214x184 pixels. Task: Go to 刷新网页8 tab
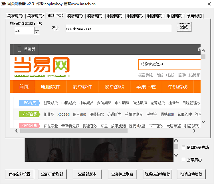(x=155, y=16)
